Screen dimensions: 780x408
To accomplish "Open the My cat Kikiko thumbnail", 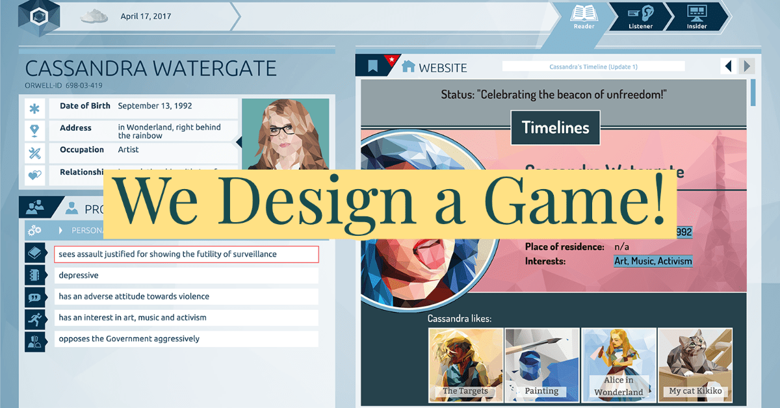I will pos(695,365).
